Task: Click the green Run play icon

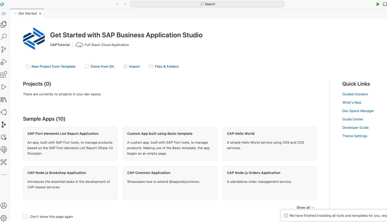Action: coord(378,4)
